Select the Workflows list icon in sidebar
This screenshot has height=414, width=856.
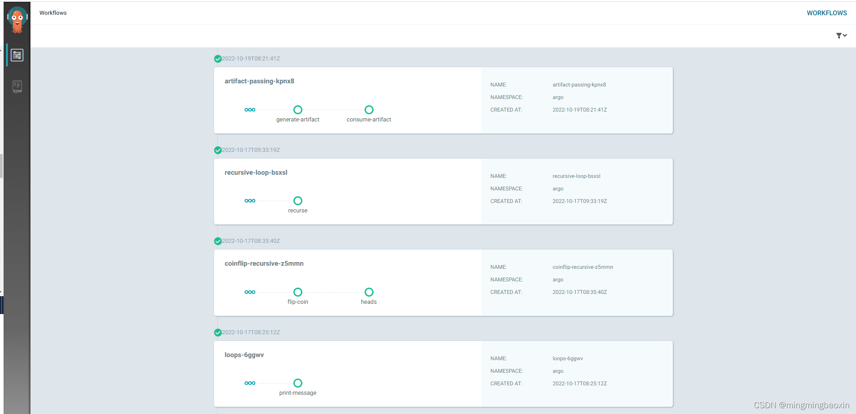[17, 55]
